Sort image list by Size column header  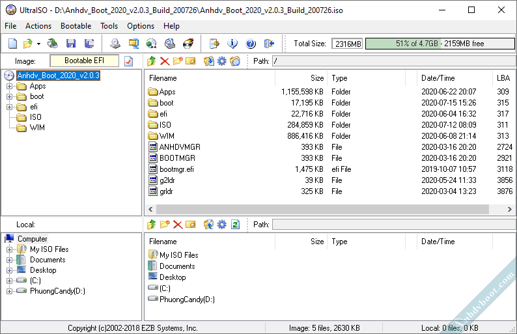301,78
